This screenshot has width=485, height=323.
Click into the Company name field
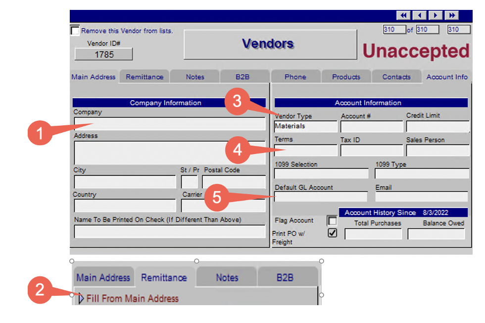[x=169, y=123]
